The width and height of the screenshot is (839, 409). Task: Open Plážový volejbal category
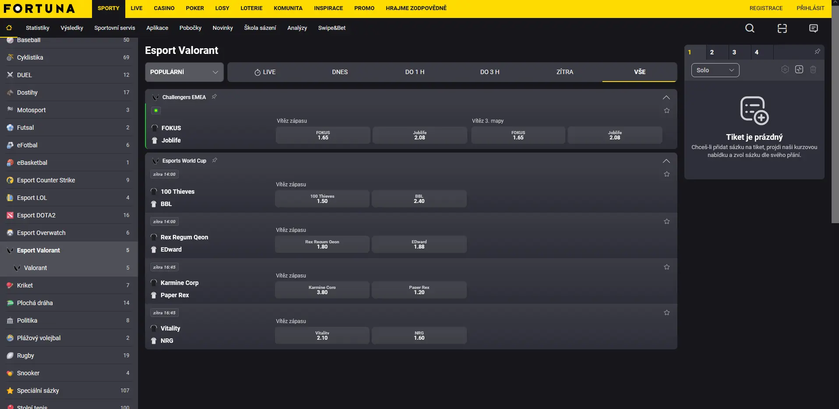(x=69, y=338)
